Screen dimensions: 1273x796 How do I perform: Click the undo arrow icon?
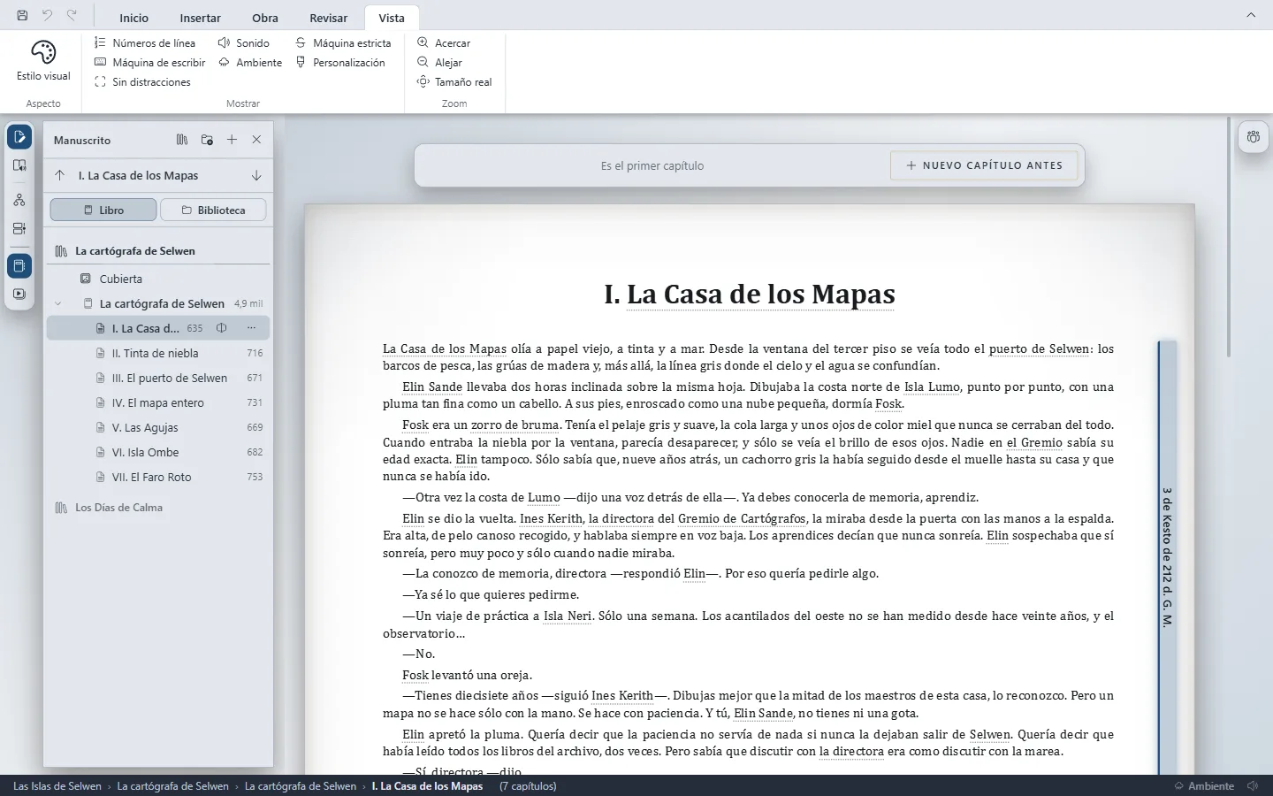tap(47, 15)
